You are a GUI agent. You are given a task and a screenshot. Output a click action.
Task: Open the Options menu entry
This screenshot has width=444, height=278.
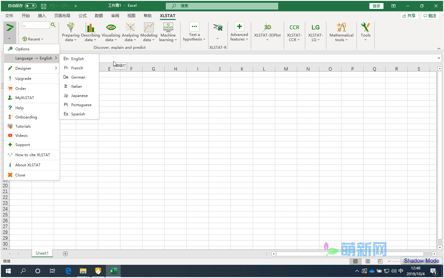[x=32, y=49]
